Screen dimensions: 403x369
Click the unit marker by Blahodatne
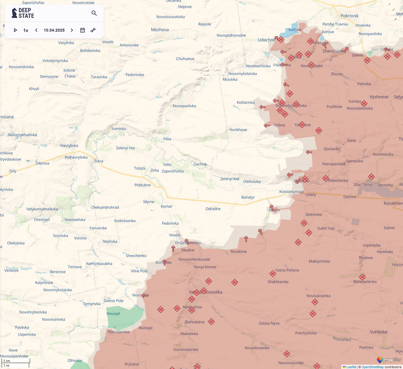pyautogui.click(x=211, y=322)
